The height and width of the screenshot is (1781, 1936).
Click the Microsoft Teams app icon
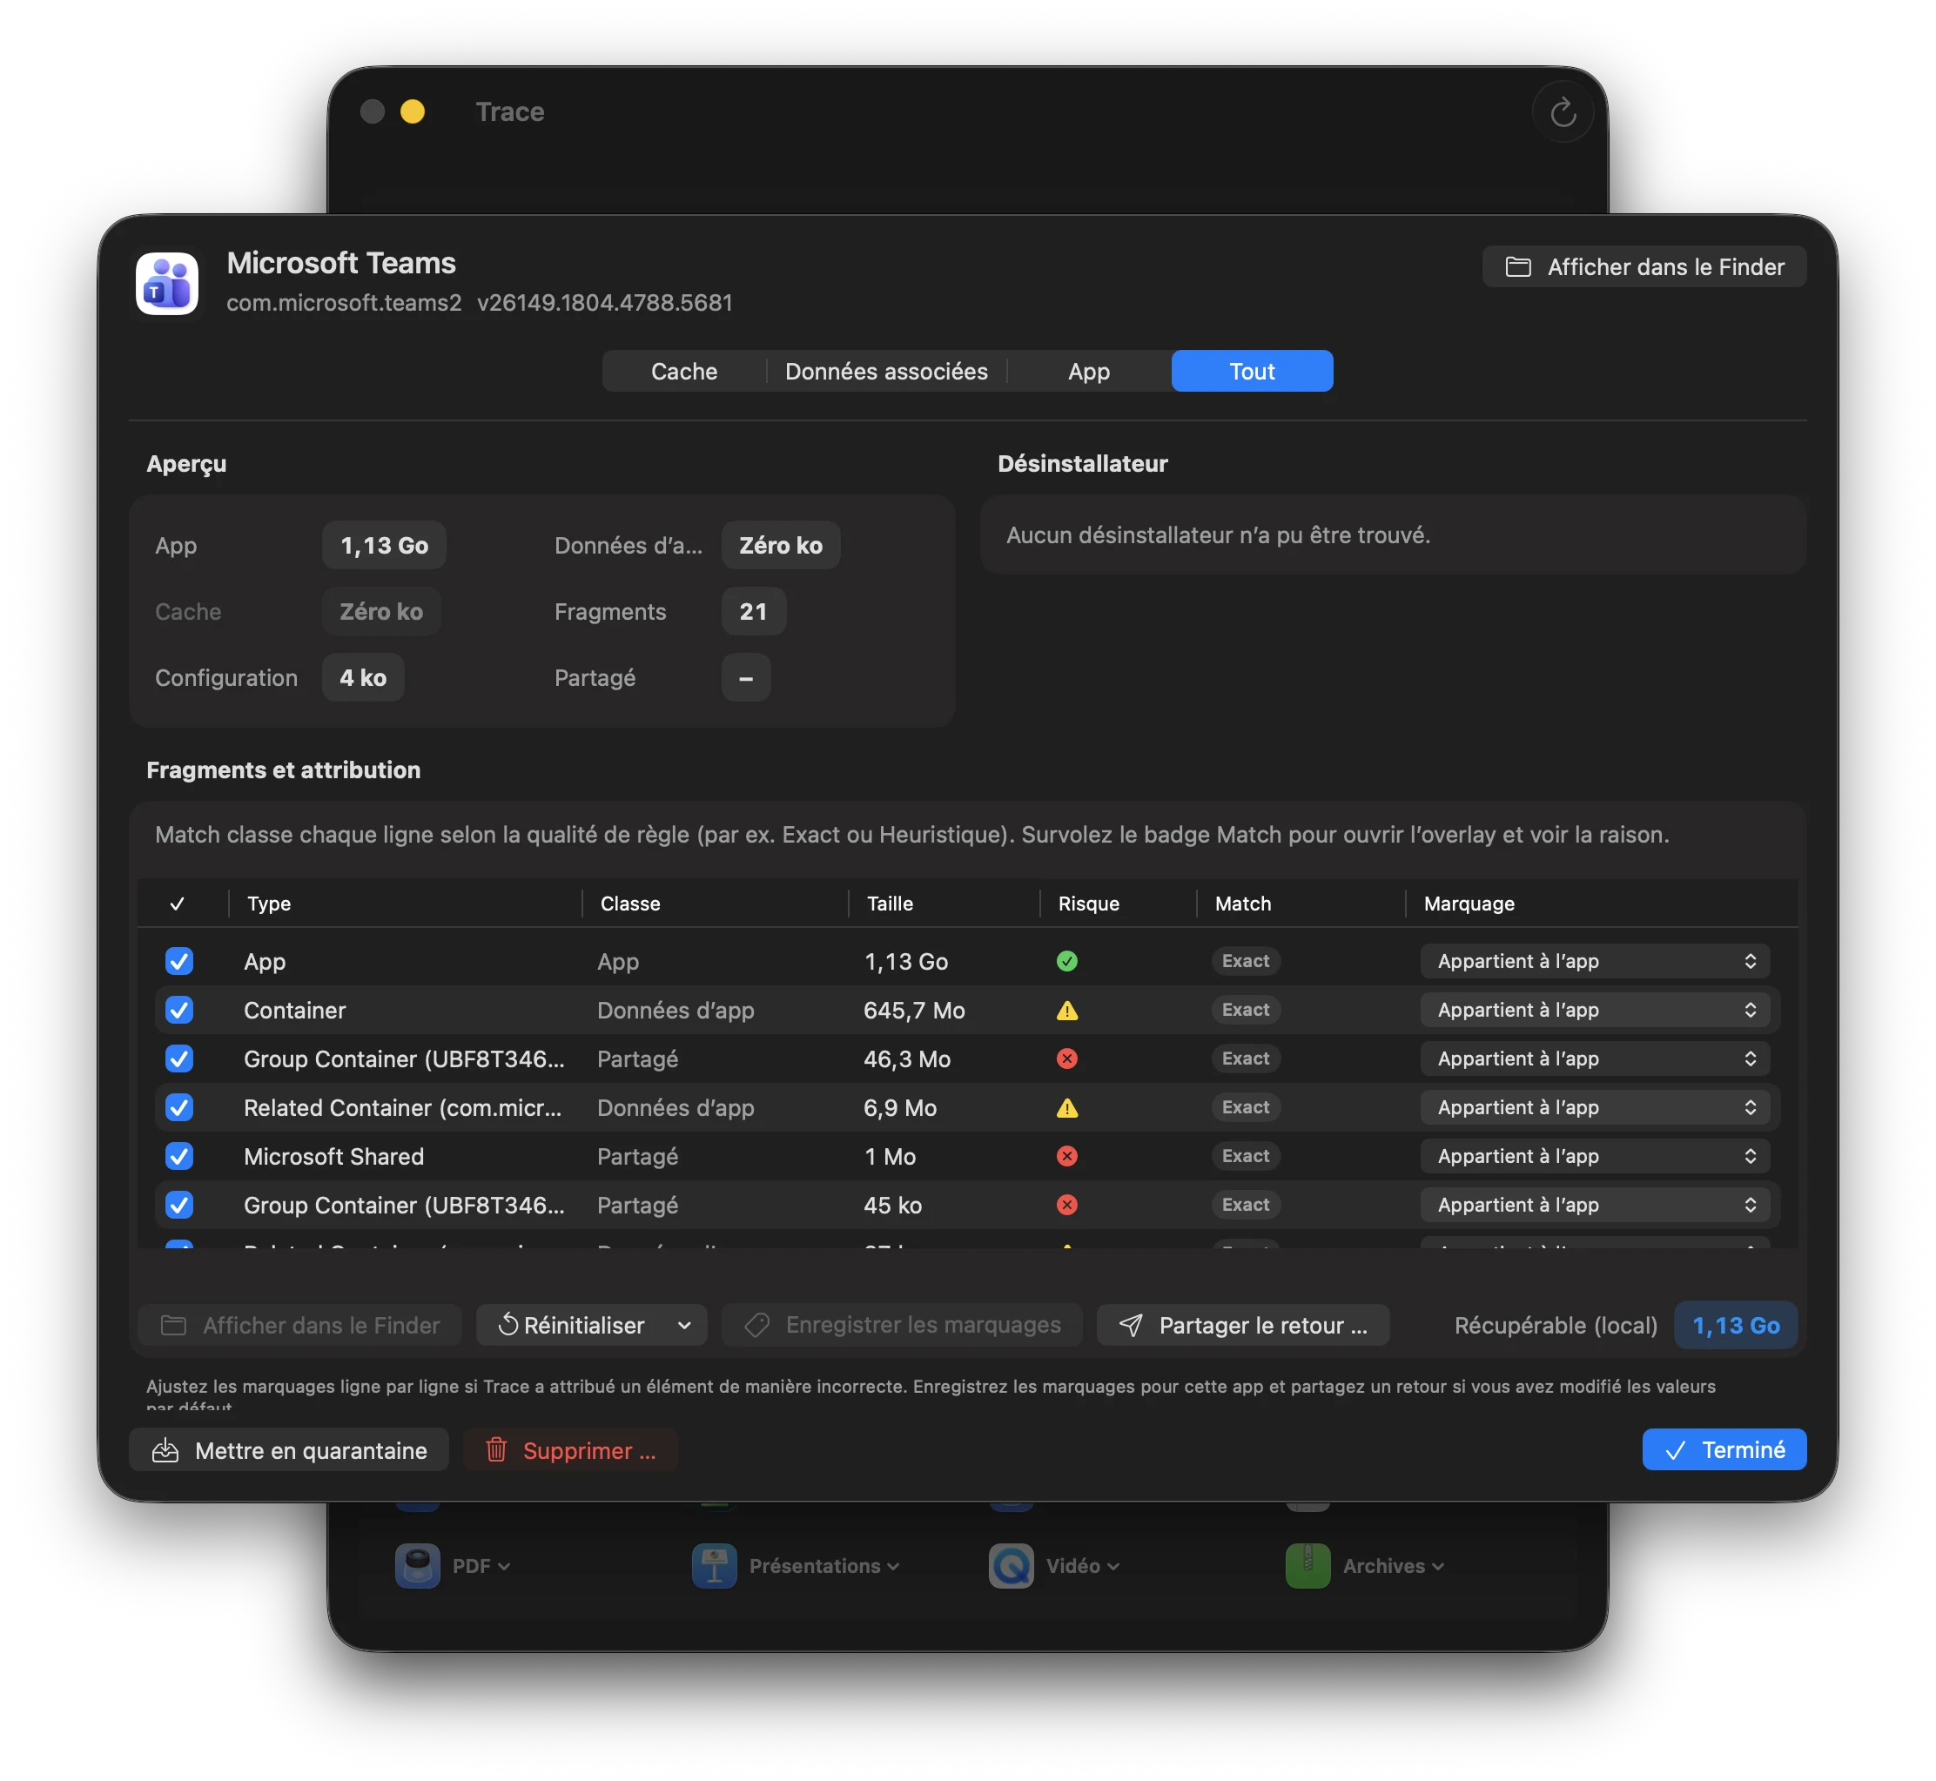point(167,284)
